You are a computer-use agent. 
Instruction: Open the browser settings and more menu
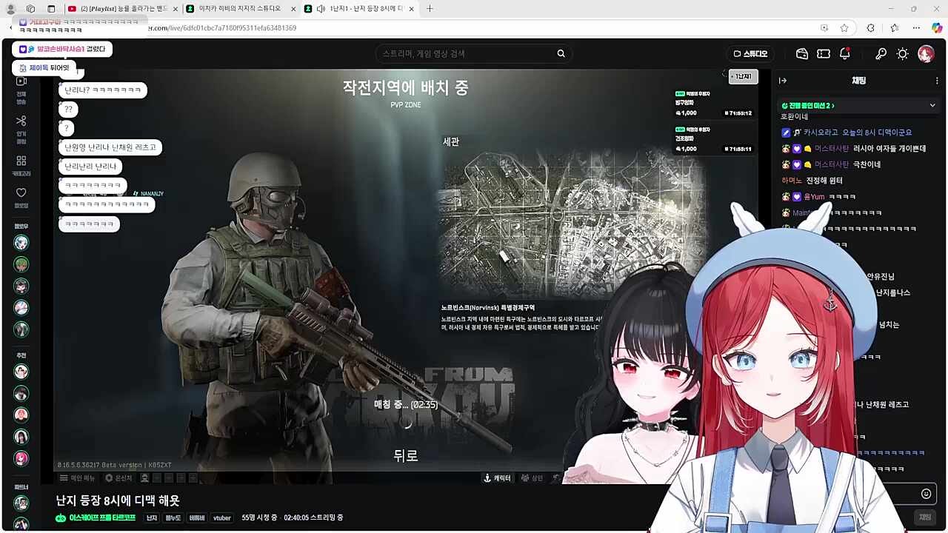916,28
